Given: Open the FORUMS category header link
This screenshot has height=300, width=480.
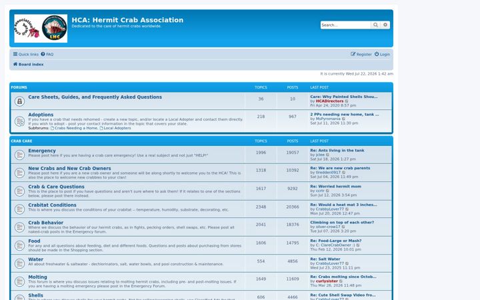Looking at the screenshot, I should pyautogui.click(x=19, y=87).
